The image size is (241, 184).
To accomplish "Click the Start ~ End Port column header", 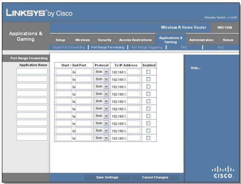I will coord(74,65).
